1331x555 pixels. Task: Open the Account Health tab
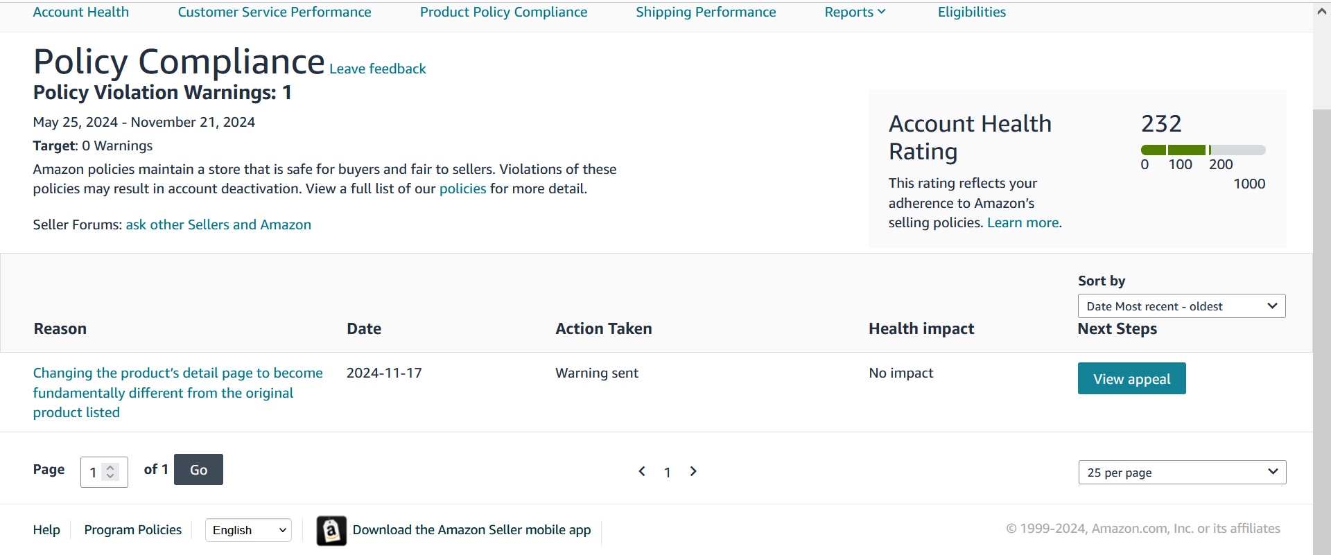coord(81,12)
